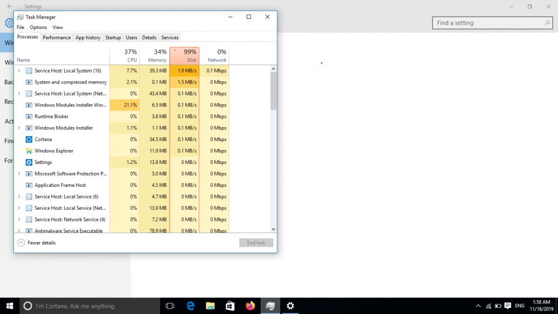The height and width of the screenshot is (314, 558).
Task: Expand Service Host: Local System (Net...) row
Action: [x=19, y=94]
